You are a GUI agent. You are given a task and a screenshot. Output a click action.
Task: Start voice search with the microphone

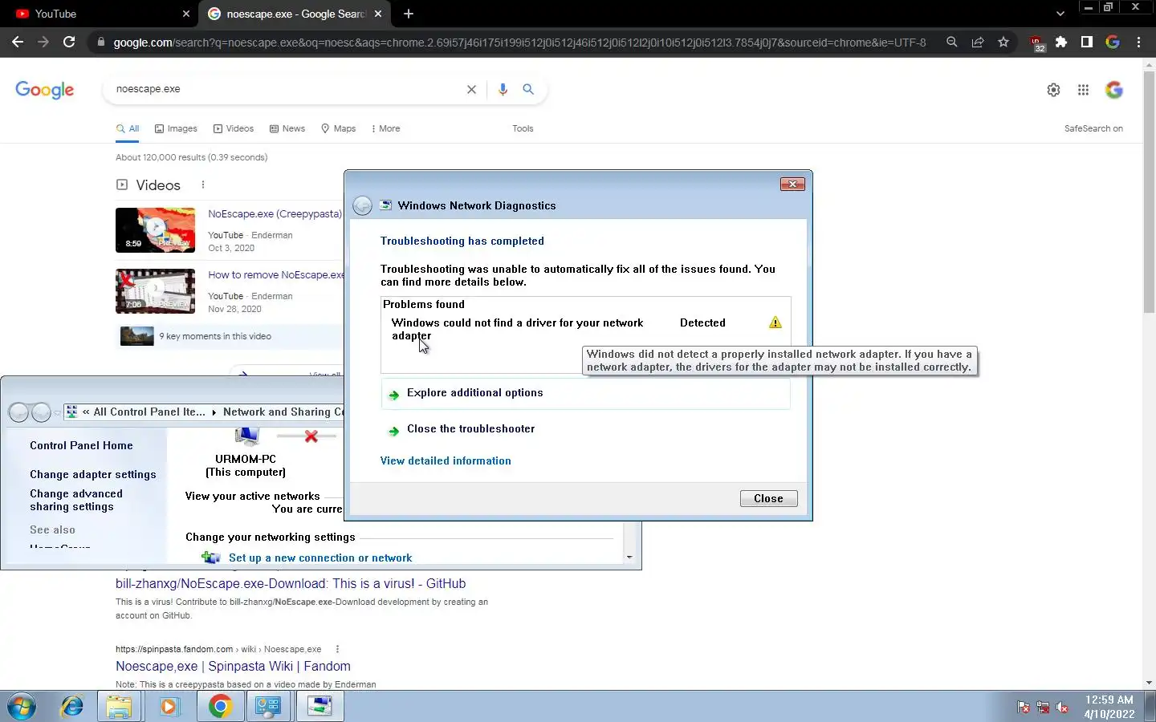(503, 89)
